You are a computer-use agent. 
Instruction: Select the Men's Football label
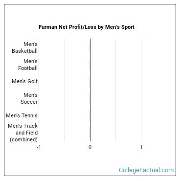point(28,65)
